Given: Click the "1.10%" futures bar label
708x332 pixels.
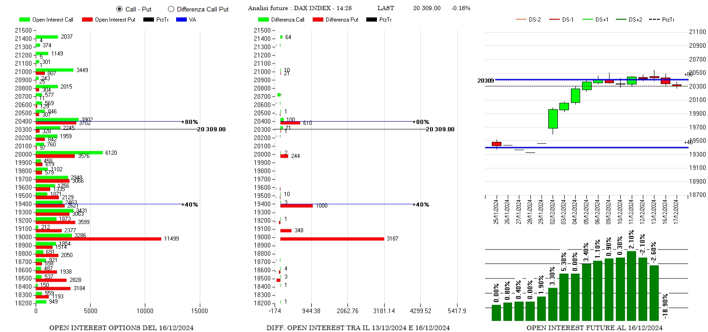Looking at the screenshot, I should (598, 249).
